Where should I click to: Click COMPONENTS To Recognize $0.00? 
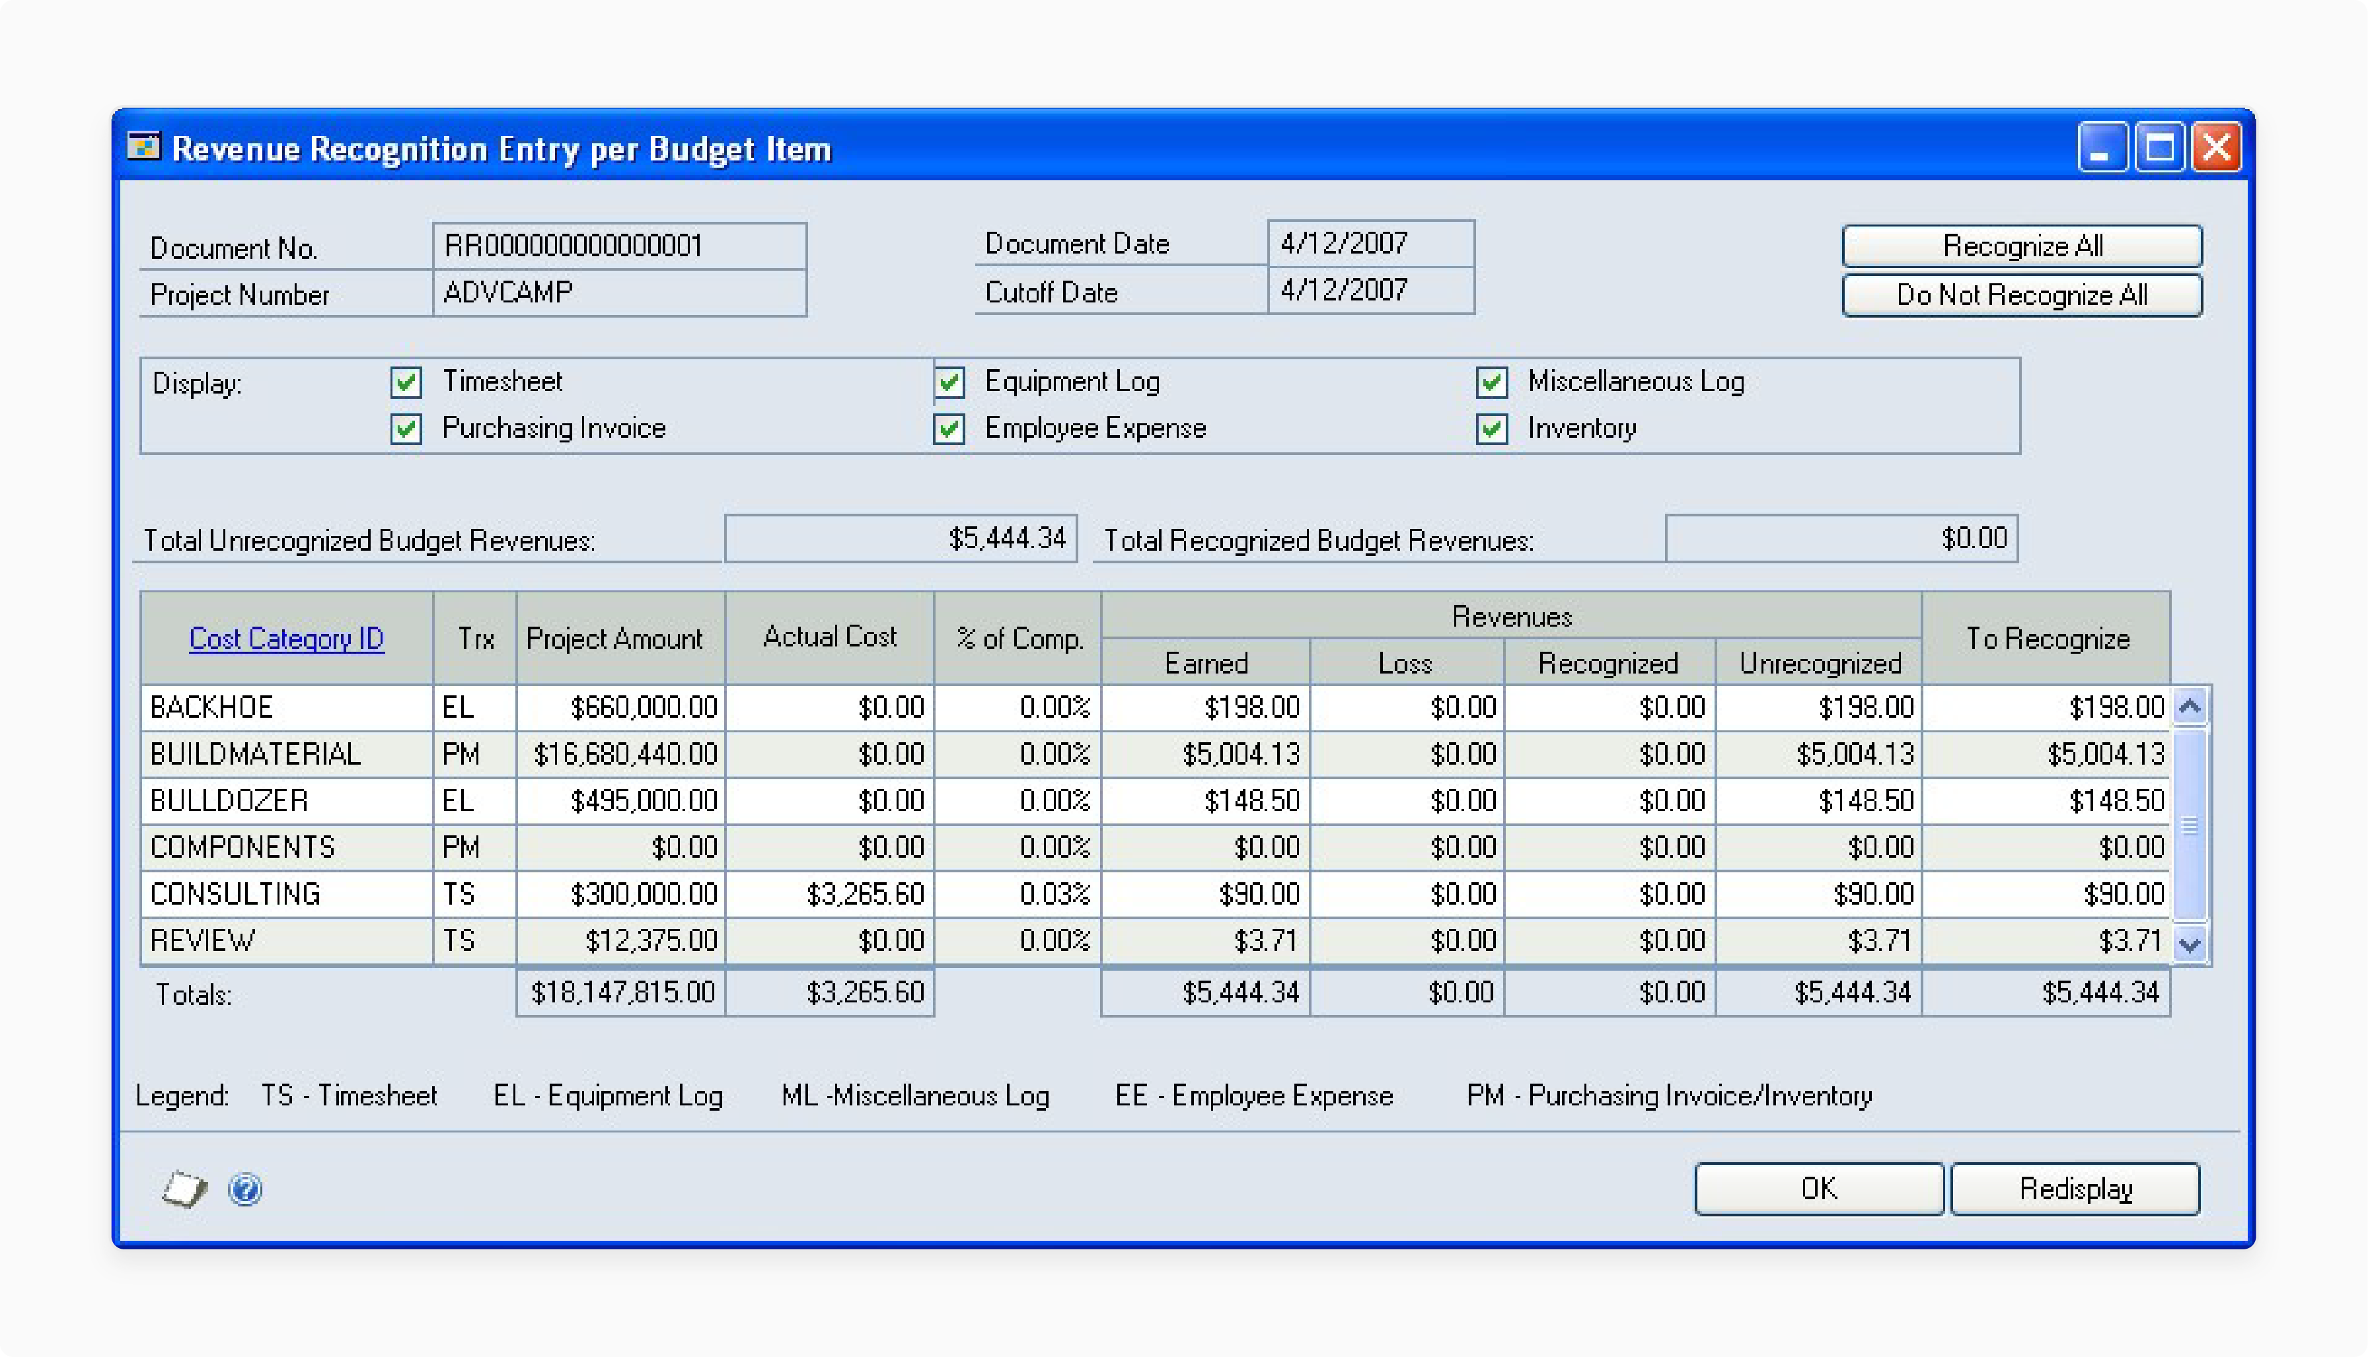click(x=2046, y=847)
